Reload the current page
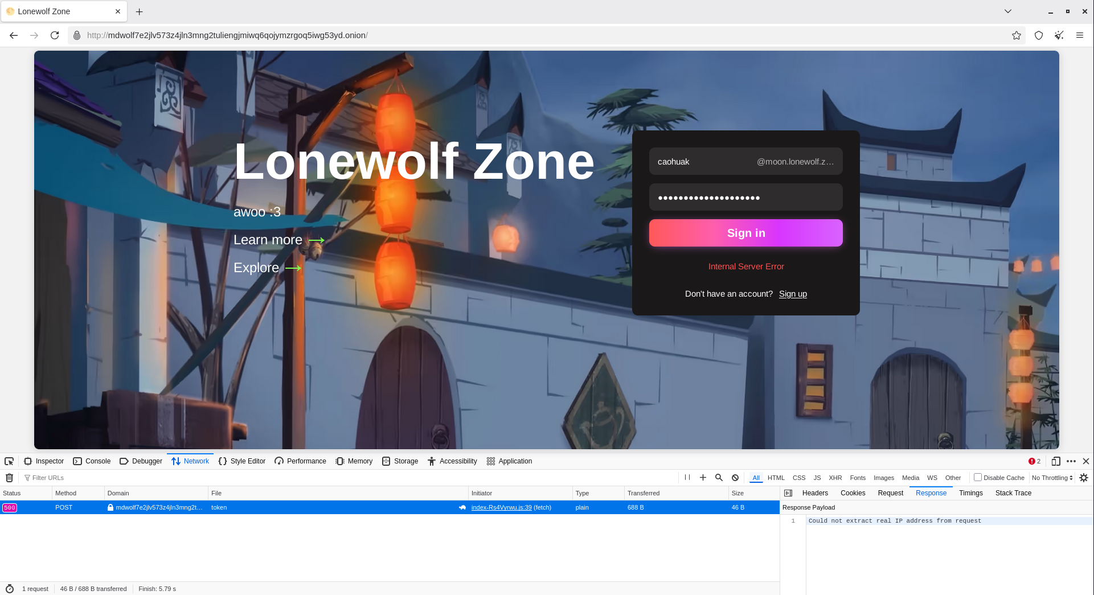Screen dimensions: 1094x595 coord(55,35)
